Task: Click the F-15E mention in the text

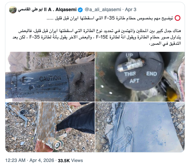Action: pyautogui.click(x=102, y=37)
